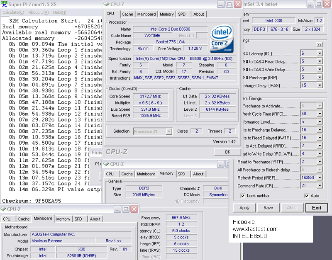Open the Performance Level dropdown
This screenshot has height=260, width=332.
tap(320, 122)
